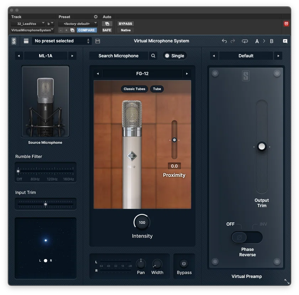Previous preamp before Default
The height and width of the screenshot is (295, 299).
coord(214,56)
